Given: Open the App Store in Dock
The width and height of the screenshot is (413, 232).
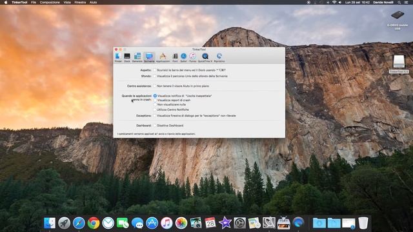Looking at the screenshot, I should (x=152, y=223).
